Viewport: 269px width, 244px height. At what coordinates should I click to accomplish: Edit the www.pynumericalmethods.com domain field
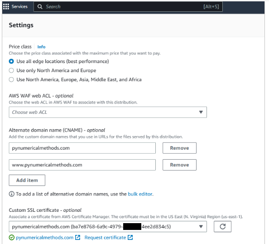pyautogui.click(x=82, y=165)
